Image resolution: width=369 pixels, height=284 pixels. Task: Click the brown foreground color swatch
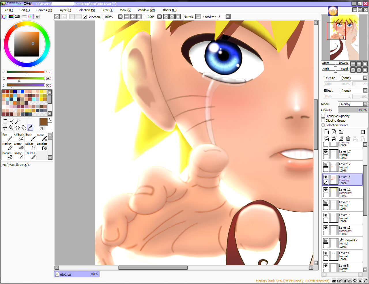[44, 122]
